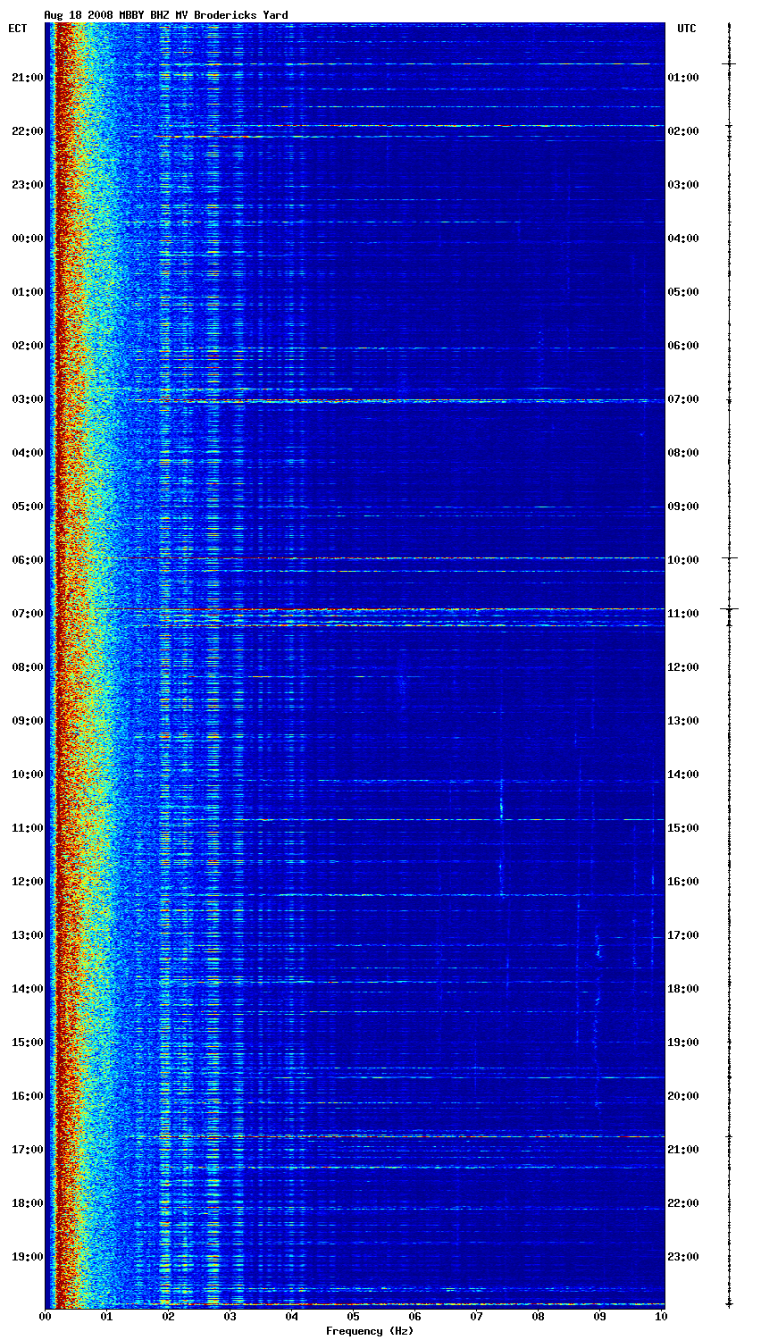Click the 06 frequency axis tick label
The image size is (761, 1340).
(x=415, y=1317)
